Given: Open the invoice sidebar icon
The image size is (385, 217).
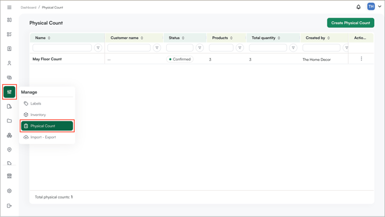Looking at the screenshot, I should pyautogui.click(x=9, y=49).
